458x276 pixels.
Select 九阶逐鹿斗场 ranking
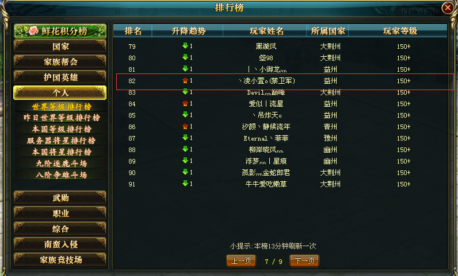(62, 164)
